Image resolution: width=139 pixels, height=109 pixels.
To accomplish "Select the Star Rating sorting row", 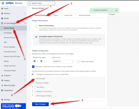I will pyautogui.click(x=69, y=87).
